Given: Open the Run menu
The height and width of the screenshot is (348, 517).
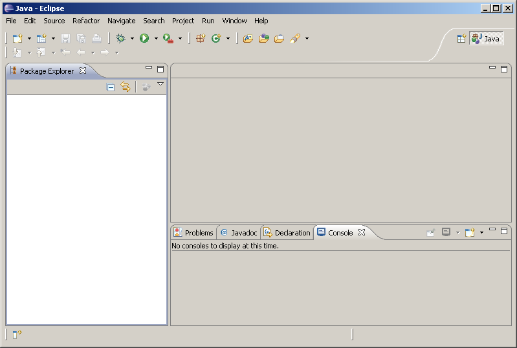Looking at the screenshot, I should coord(208,21).
